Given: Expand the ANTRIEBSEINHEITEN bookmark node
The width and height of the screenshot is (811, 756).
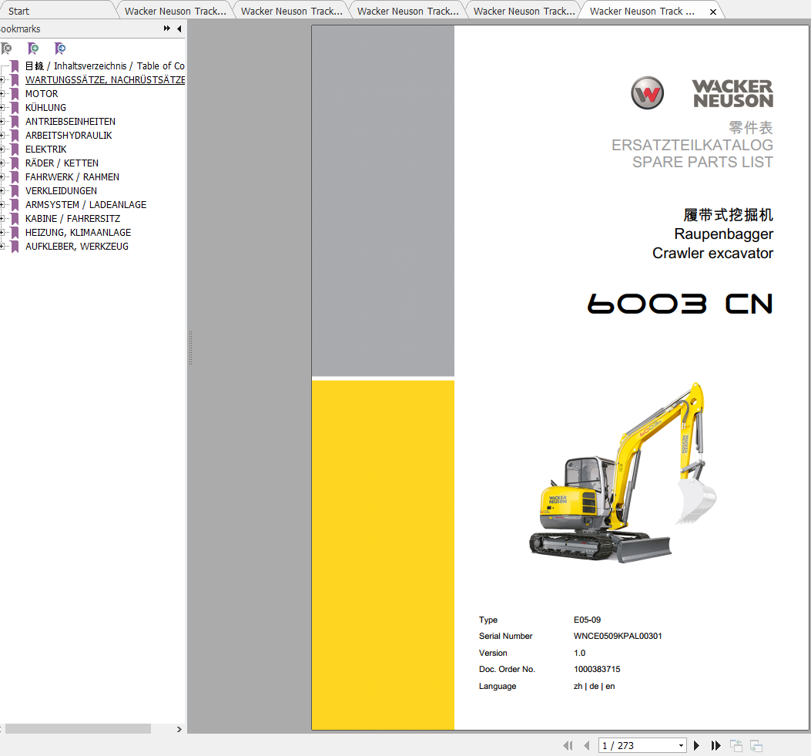Looking at the screenshot, I should click(2, 122).
